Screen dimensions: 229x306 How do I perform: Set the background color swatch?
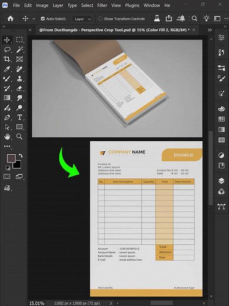17,164
